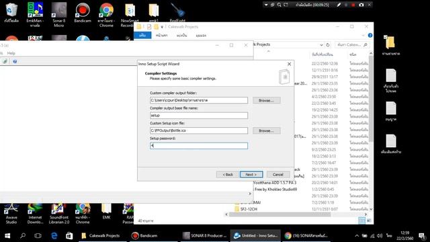Launch Microsoft Edge from the taskbar
The width and height of the screenshot is (430, 242).
coord(54,236)
